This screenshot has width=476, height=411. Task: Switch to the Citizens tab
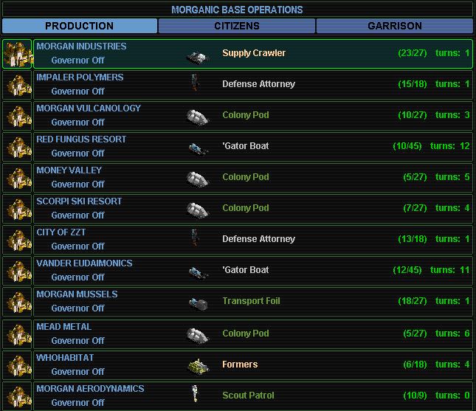(x=237, y=26)
